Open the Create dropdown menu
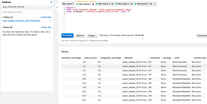This screenshot has width=207, height=104. [92, 35]
